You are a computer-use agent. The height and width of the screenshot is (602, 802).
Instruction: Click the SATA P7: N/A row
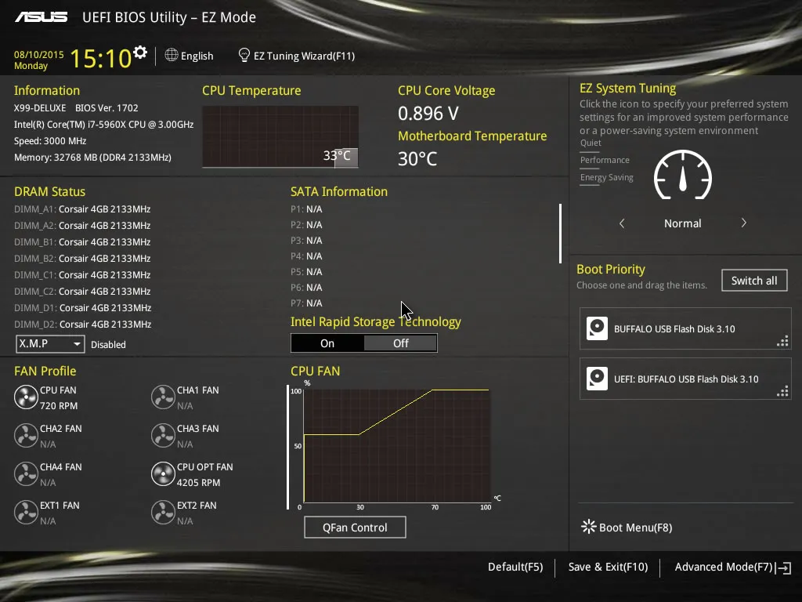click(306, 303)
